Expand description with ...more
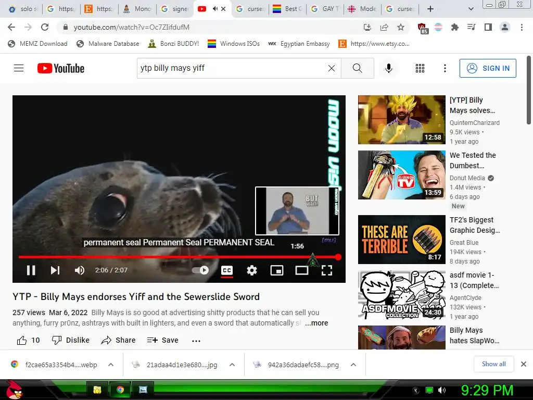 pyautogui.click(x=316, y=323)
